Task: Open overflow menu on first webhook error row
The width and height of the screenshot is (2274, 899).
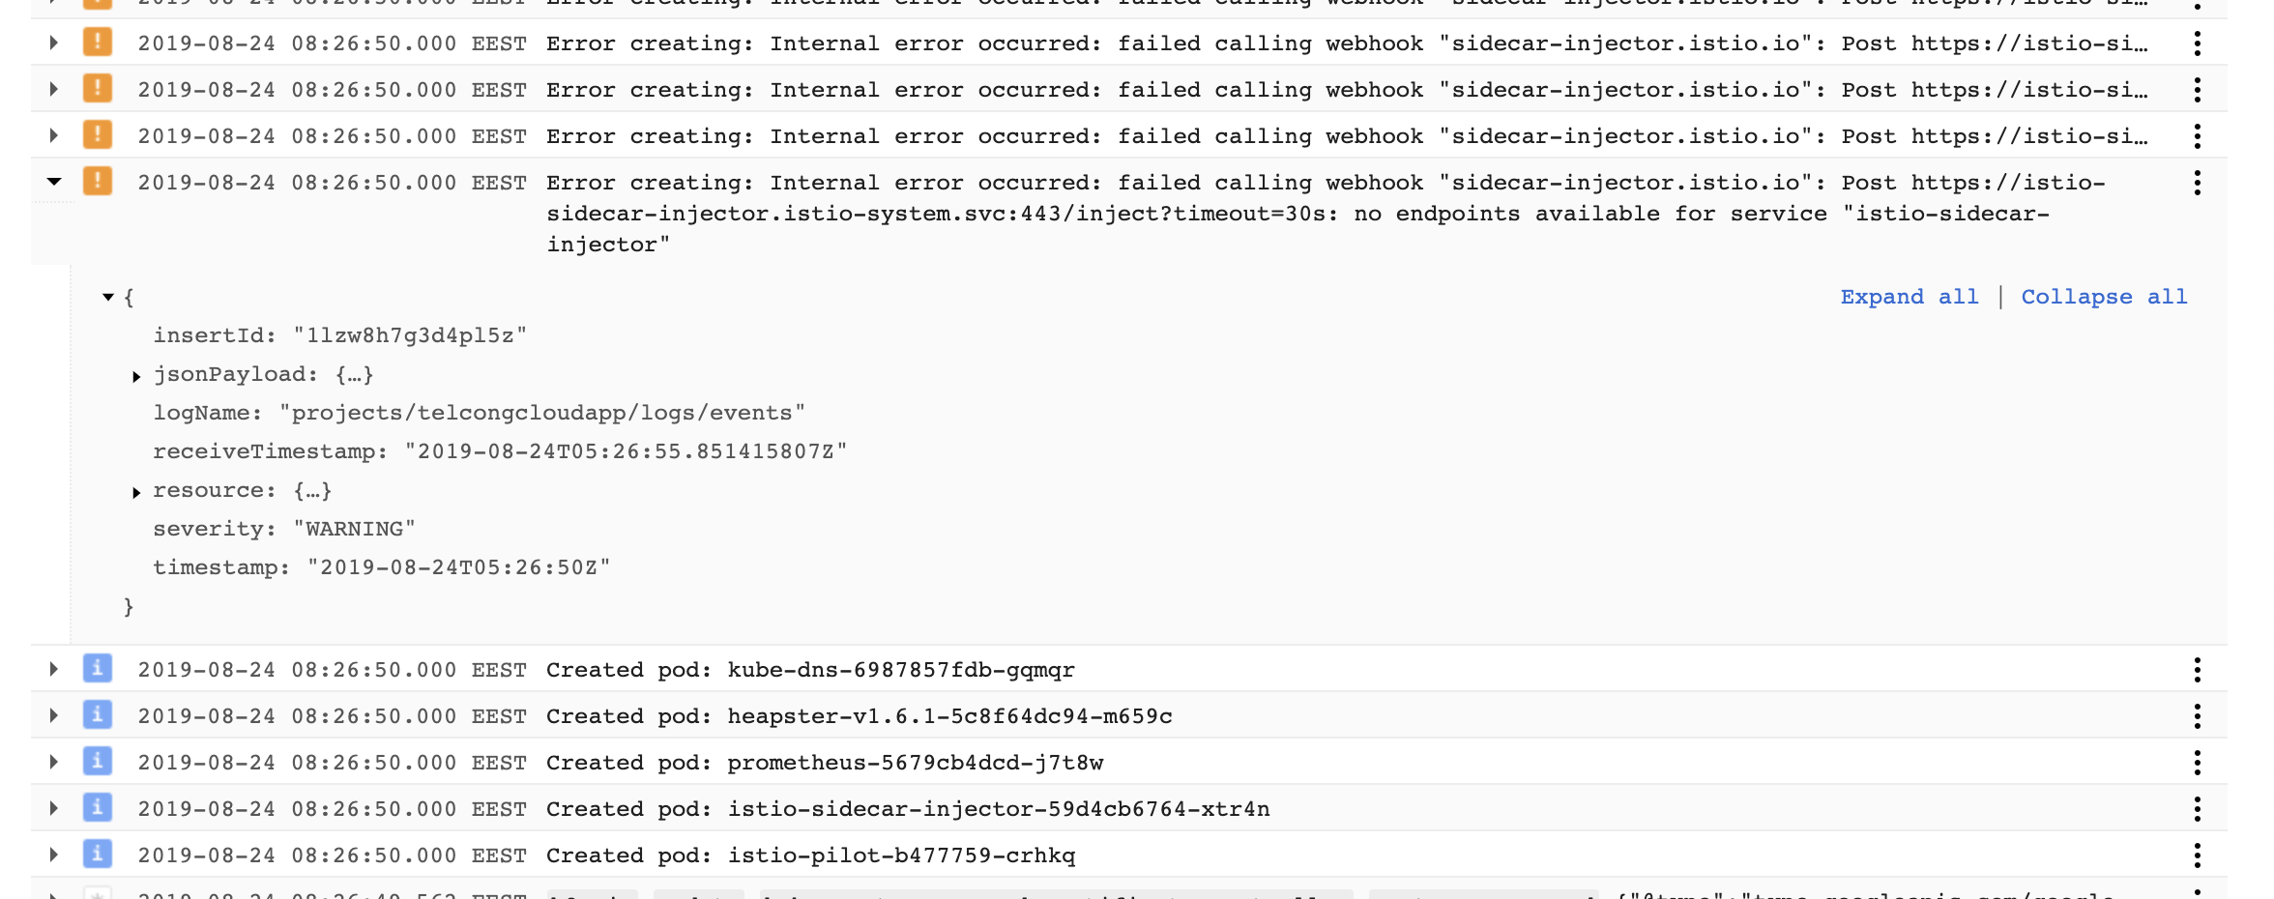Action: [2199, 43]
